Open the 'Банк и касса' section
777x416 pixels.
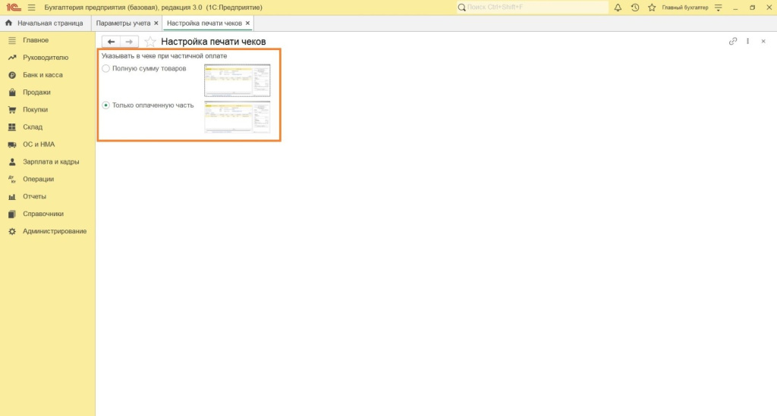pyautogui.click(x=42, y=75)
